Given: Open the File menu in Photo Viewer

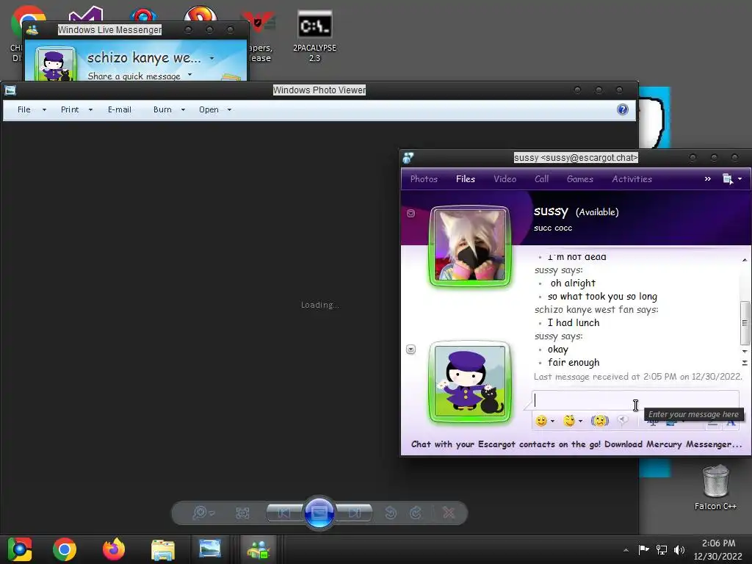Looking at the screenshot, I should point(32,110).
